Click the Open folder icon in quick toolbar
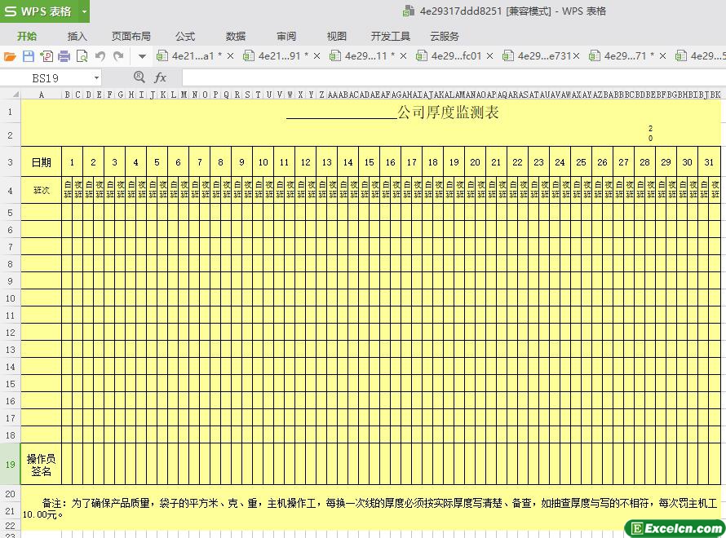 pos(10,56)
